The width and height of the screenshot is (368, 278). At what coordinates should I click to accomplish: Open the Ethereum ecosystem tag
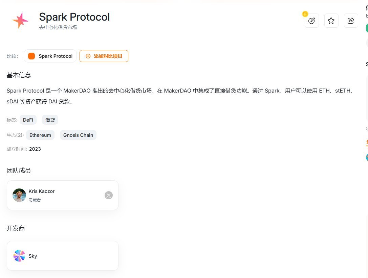(x=40, y=135)
